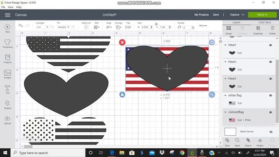279x157 pixels.
Task: Click the New project icon
Action: 7,28
